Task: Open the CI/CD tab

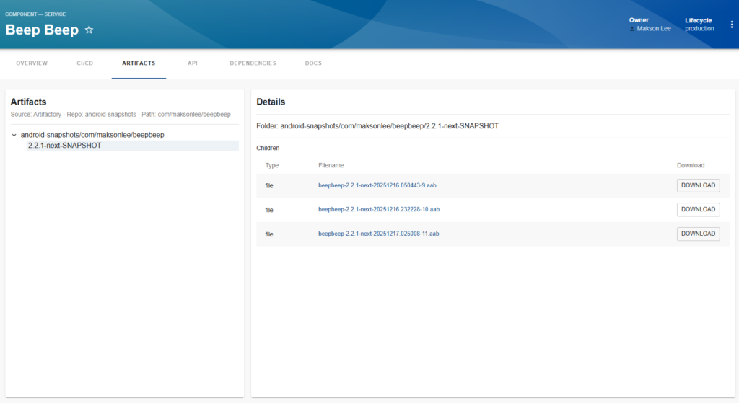Action: [85, 63]
